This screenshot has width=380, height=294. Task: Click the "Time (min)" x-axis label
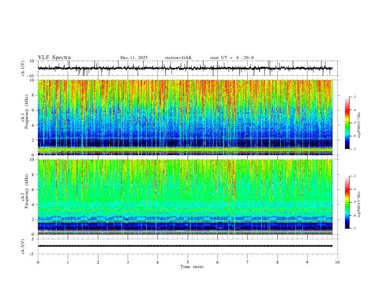pyautogui.click(x=192, y=267)
